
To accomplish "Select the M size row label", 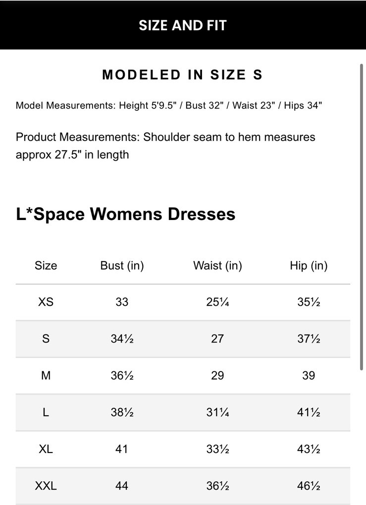I will pos(46,375).
